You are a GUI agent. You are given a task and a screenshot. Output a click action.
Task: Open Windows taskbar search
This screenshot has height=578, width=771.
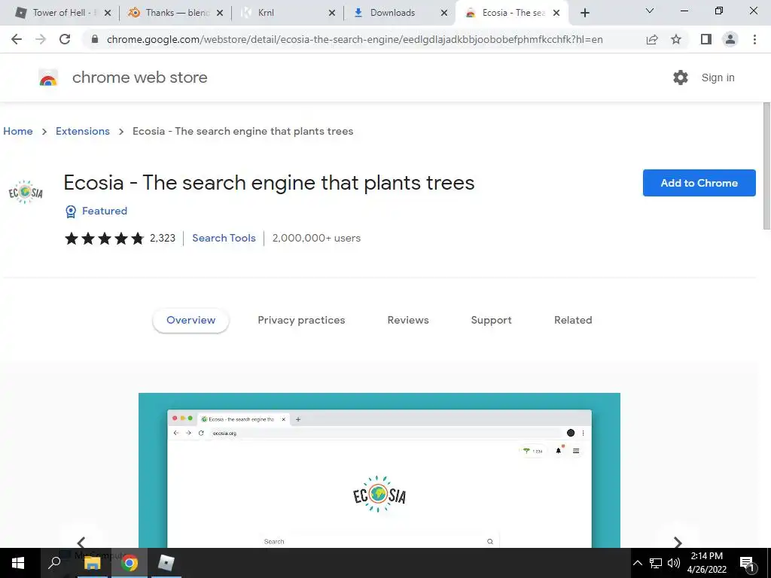pyautogui.click(x=54, y=563)
